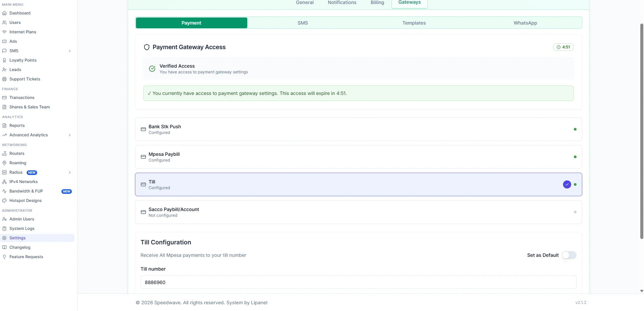Click the NEW badge next to Bandwidth & FUP

click(66, 192)
